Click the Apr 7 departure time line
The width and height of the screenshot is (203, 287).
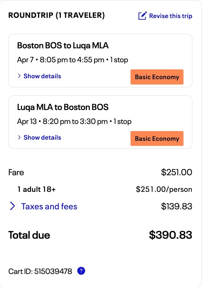(72, 60)
